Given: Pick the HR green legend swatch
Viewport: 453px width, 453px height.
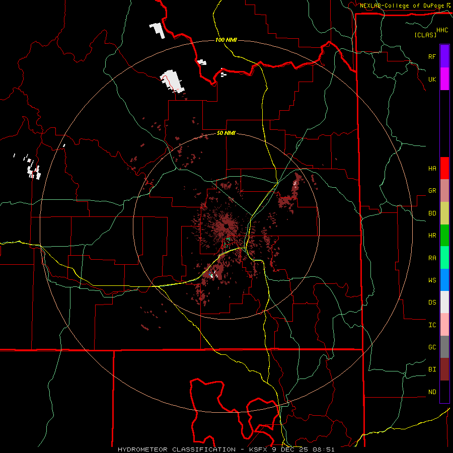Looking at the screenshot, I should 444,236.
